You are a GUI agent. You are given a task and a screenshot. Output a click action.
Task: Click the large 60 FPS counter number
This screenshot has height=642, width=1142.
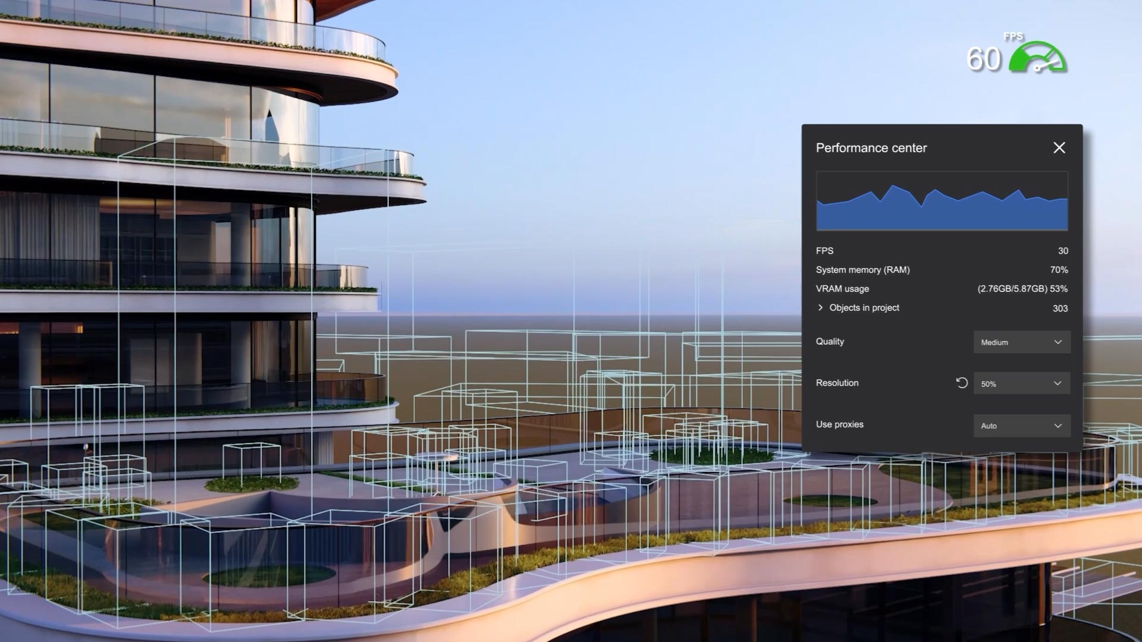983,59
